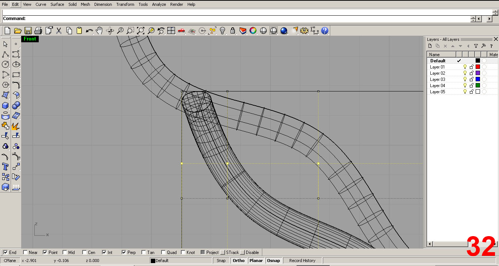Save the model with the floppy disk icon
499x266 pixels.
(x=28, y=31)
